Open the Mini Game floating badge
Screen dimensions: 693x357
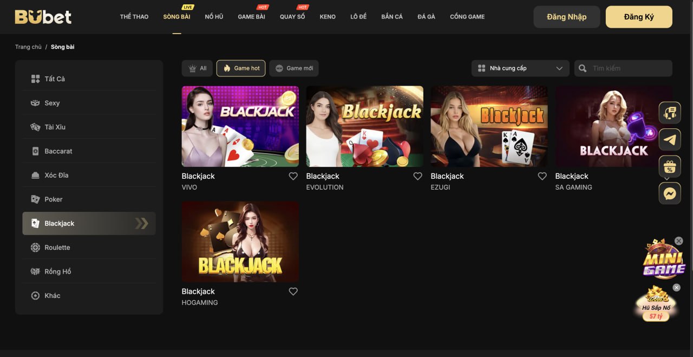click(663, 260)
